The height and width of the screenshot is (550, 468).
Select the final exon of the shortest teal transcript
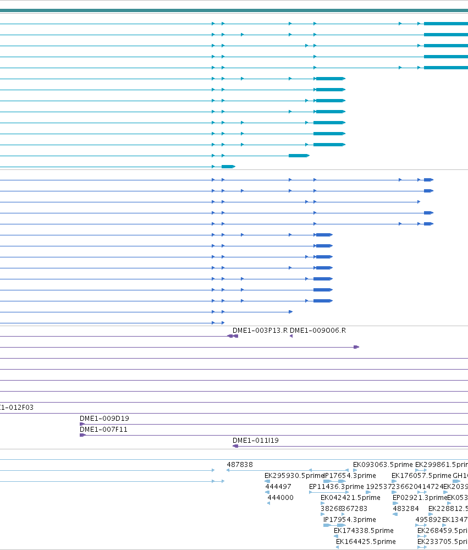(x=228, y=167)
